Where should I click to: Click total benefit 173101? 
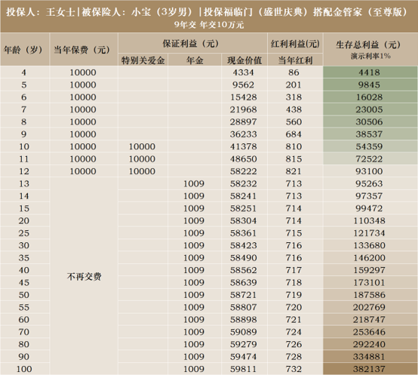369,283
